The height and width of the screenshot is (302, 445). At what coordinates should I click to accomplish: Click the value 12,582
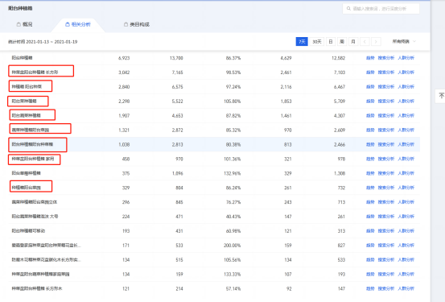[338, 58]
